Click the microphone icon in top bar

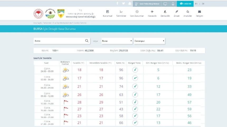[x=173, y=4]
